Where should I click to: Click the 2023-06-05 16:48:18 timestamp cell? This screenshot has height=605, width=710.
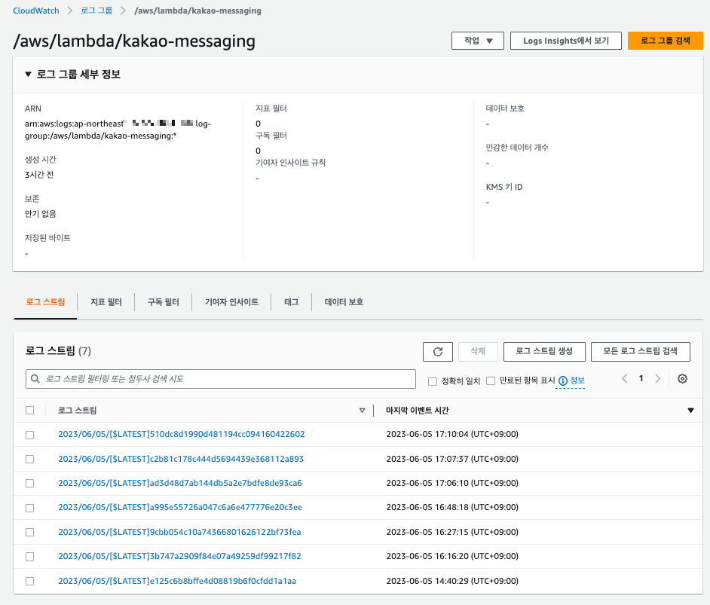pyautogui.click(x=452, y=507)
